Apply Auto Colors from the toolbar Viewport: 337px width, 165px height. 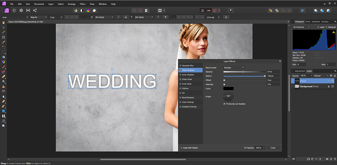[88, 10]
